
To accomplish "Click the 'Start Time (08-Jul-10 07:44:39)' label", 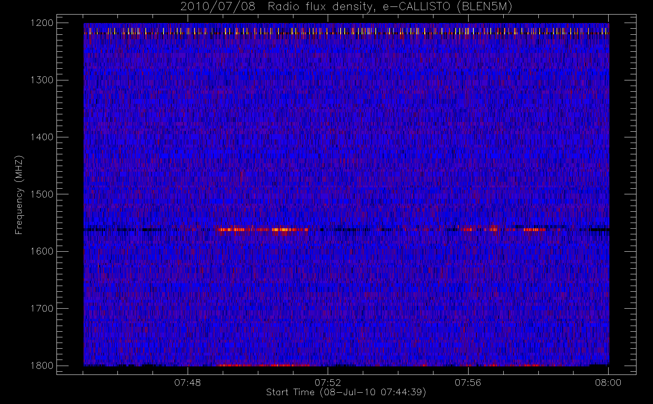I will pos(346,392).
